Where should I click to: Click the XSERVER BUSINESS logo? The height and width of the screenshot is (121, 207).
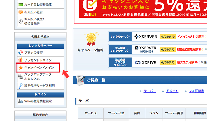145,49
